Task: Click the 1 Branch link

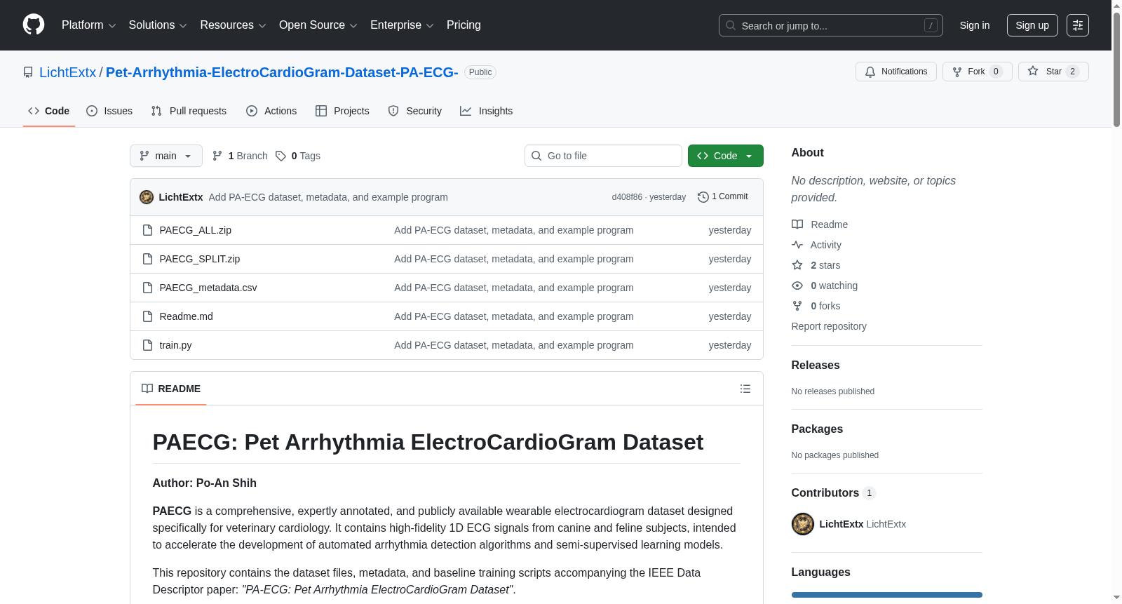Action: click(x=240, y=156)
